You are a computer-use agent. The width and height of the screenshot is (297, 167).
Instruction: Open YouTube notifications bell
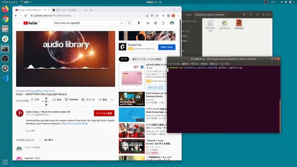163,23
